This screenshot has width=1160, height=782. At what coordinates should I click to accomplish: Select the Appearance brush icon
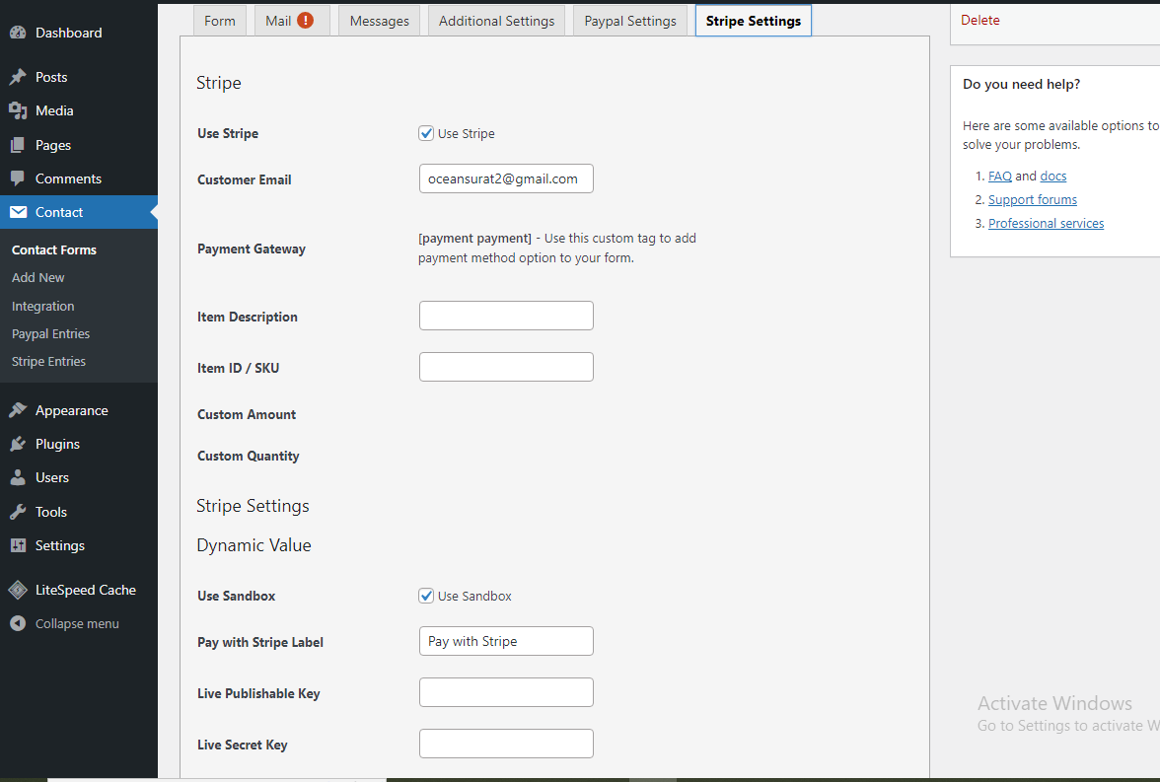click(20, 409)
